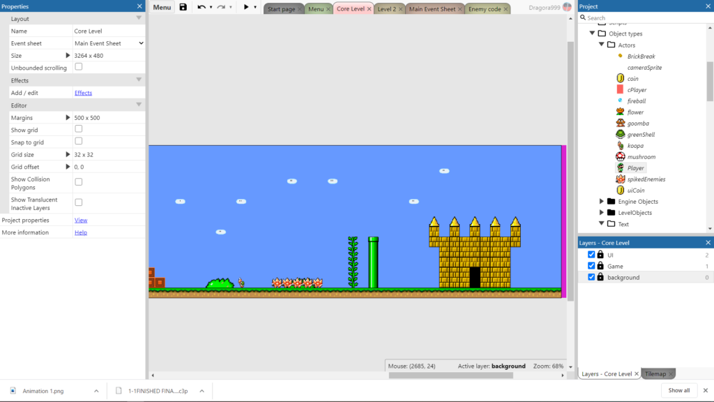Enable the Show grid checkbox
714x402 pixels.
point(79,129)
